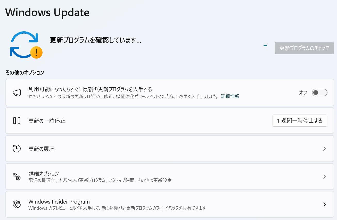
Task: Click the Windows のプレビュー ビルド description text
Action: pyautogui.click(x=117, y=208)
